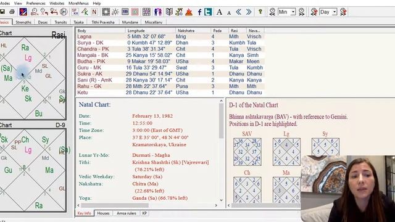Switch to the Tajaka tab
Image resolution: width=395 pixels, height=222 pixels.
[x=78, y=22]
